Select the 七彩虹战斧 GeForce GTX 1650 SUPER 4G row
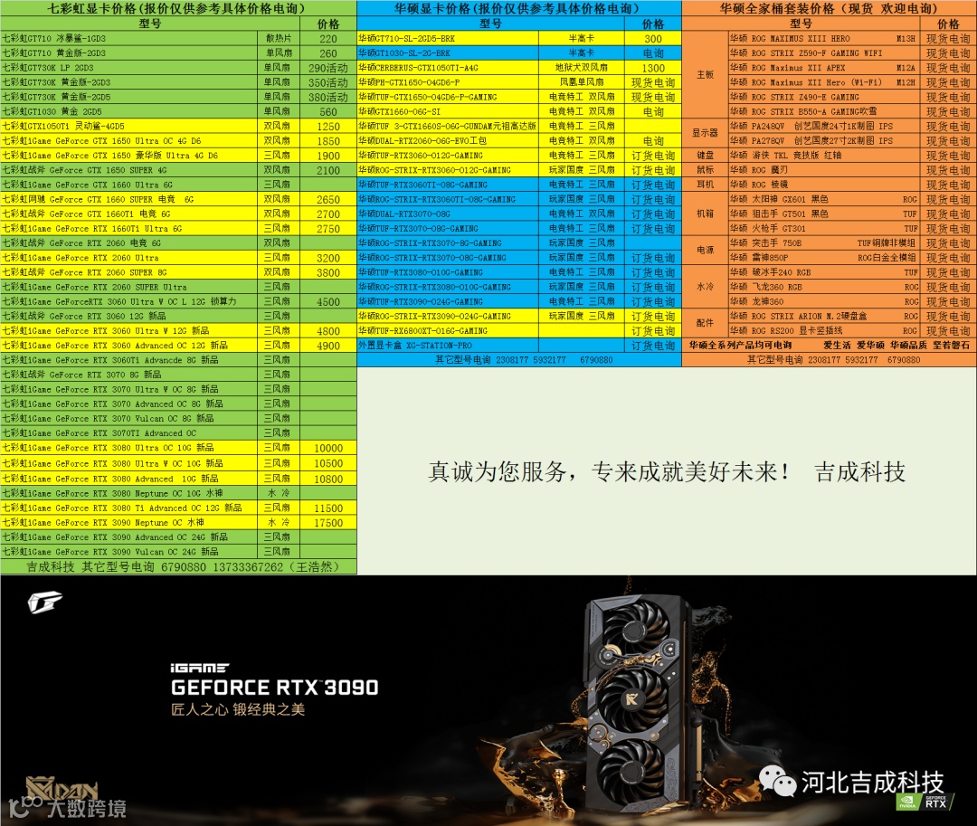The height and width of the screenshot is (826, 977). coord(178,170)
